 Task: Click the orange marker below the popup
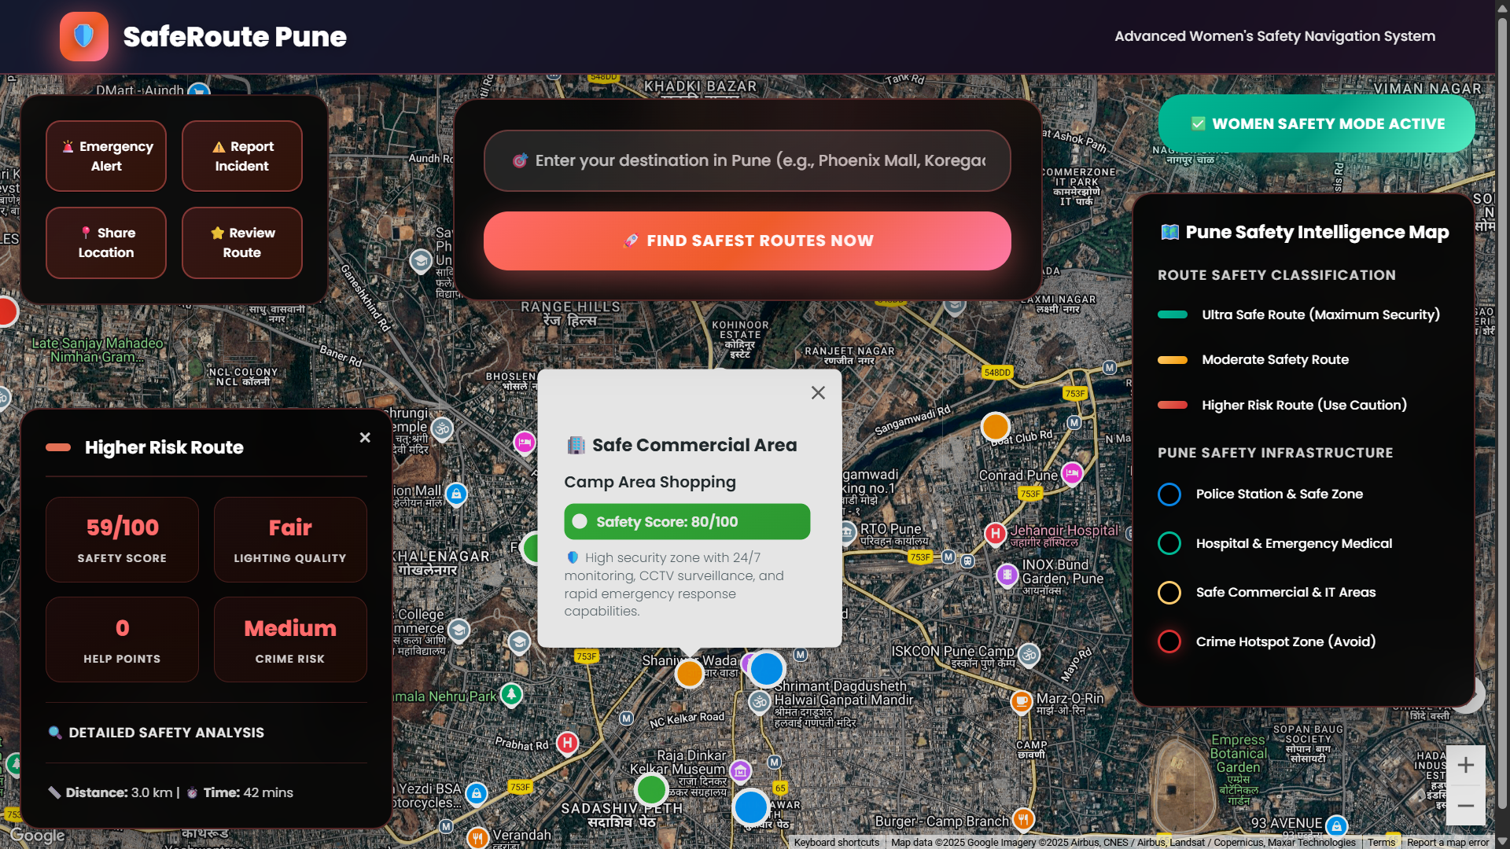[689, 673]
